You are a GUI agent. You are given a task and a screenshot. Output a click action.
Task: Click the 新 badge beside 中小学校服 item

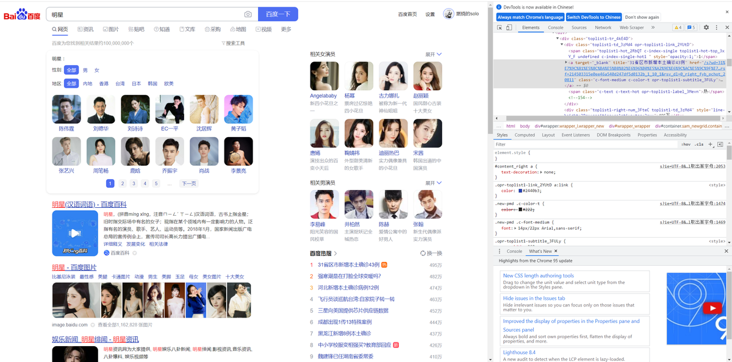tap(396, 345)
